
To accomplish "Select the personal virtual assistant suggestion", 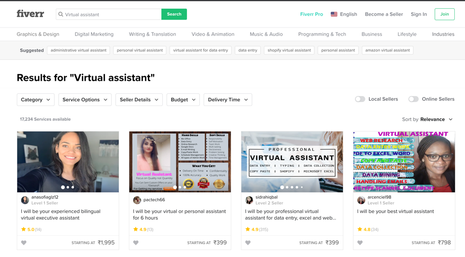I will (x=139, y=50).
